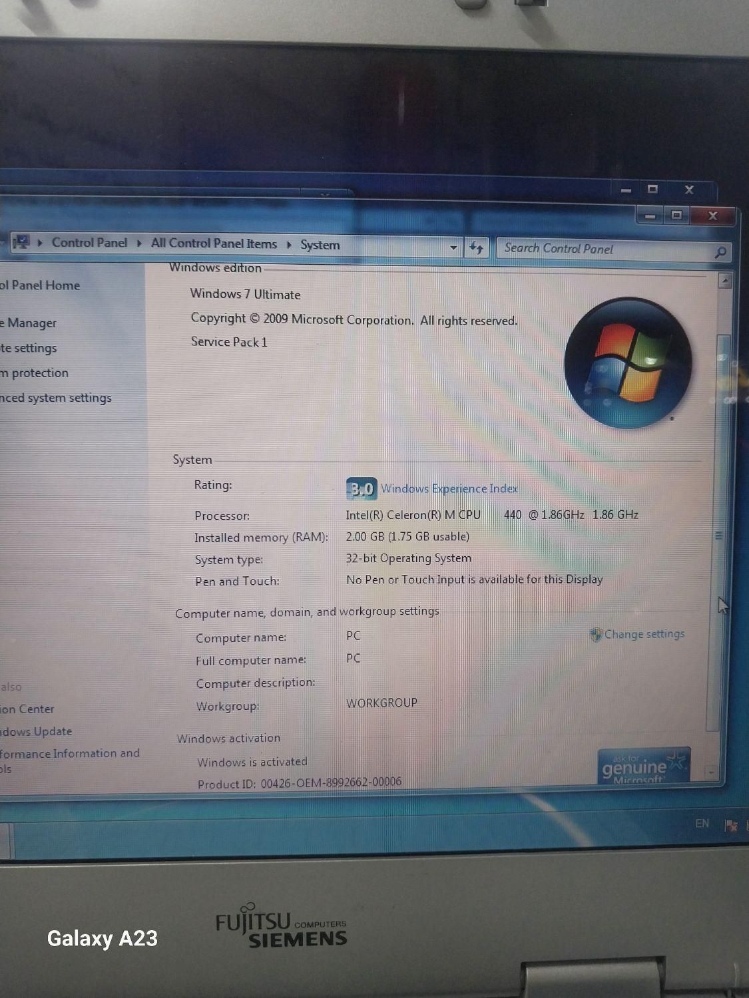Click the 'PC' value beside 'Full computer name:'
Viewport: 749px width, 998px height.
pos(354,658)
